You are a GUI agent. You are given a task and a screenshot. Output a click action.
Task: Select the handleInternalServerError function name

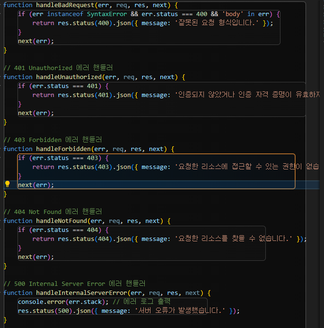[81, 293]
